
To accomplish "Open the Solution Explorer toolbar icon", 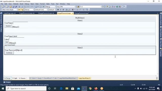I will pos(104,7).
